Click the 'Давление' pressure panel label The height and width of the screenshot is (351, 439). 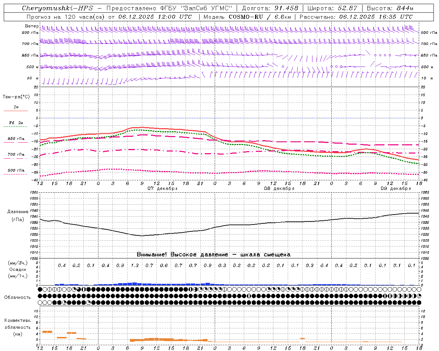(18, 212)
